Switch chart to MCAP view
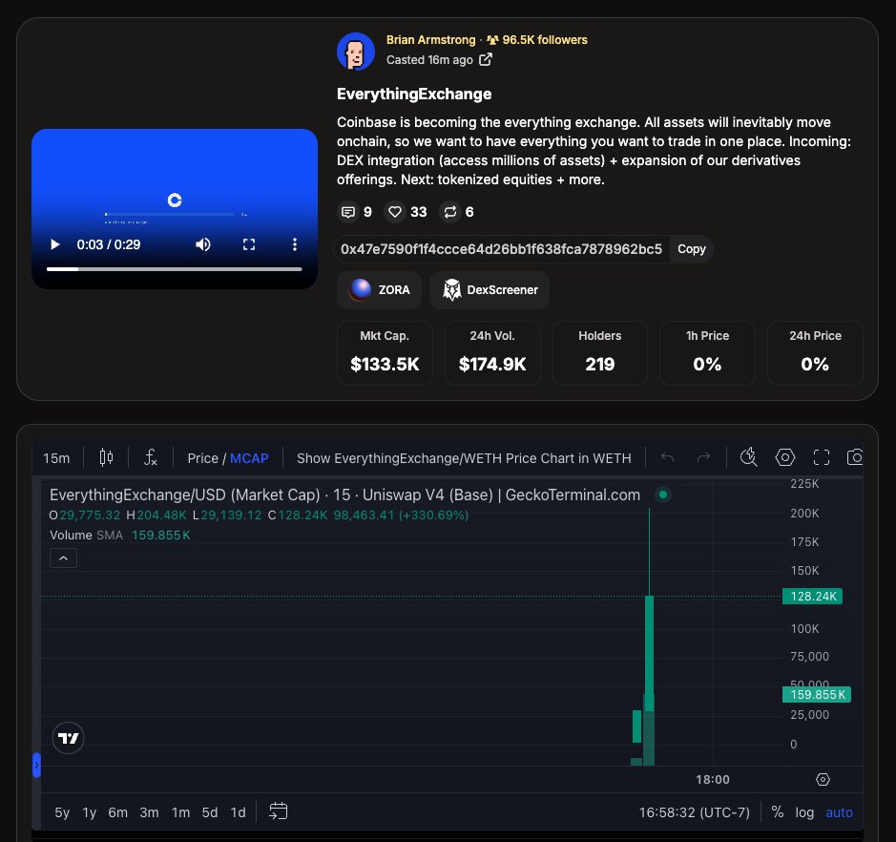 tap(249, 458)
